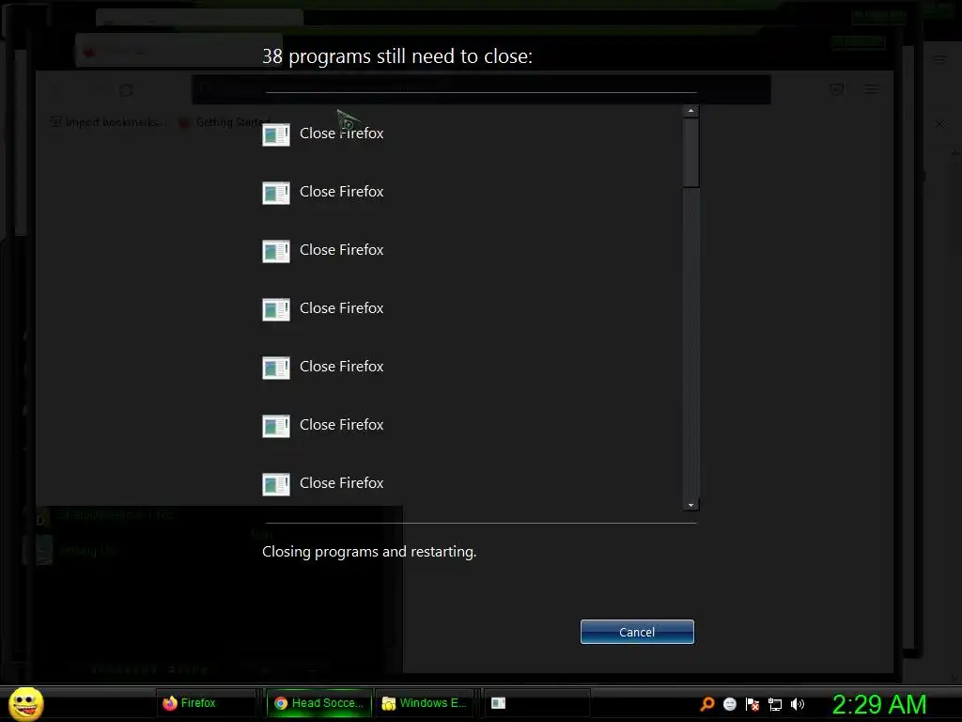
Task: Open the volume speaker tray icon
Action: click(x=797, y=703)
